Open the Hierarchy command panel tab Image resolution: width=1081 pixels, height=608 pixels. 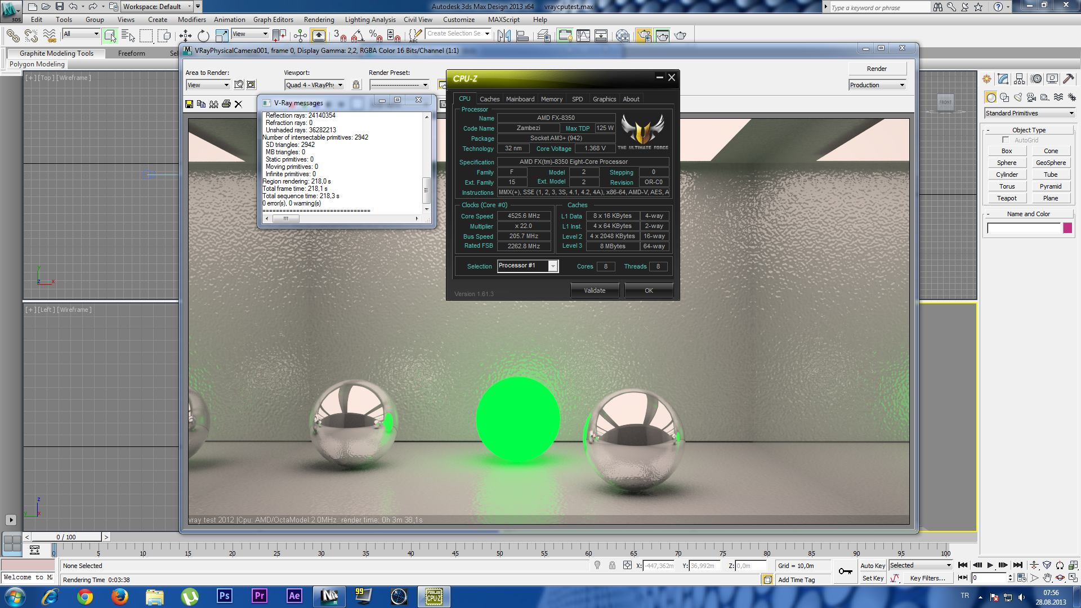[x=1019, y=79]
